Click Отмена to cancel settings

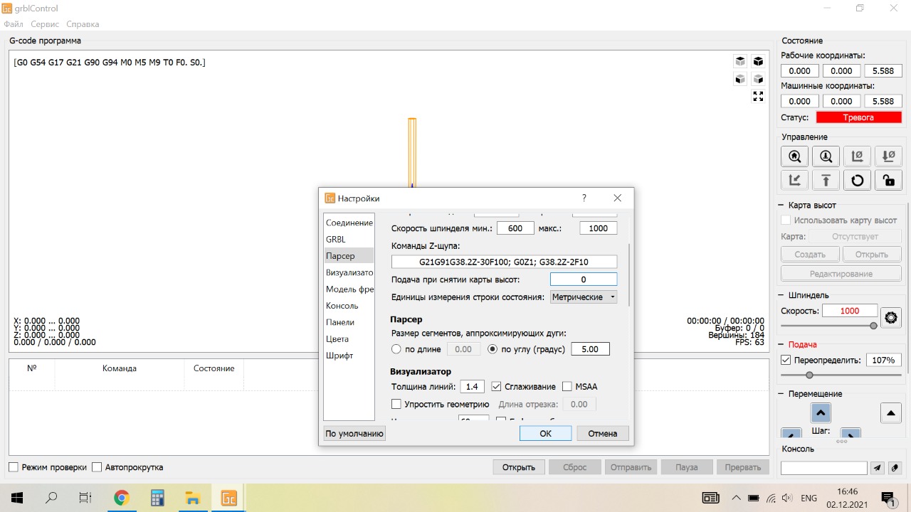[x=602, y=433]
